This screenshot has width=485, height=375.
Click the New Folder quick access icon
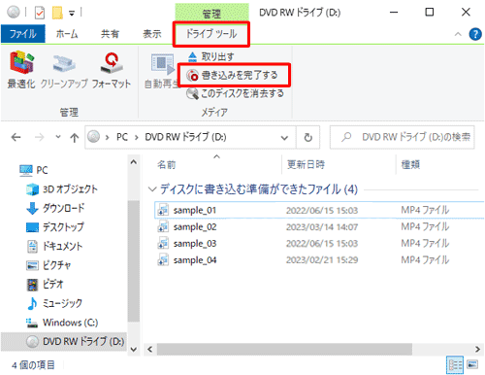pos(57,13)
